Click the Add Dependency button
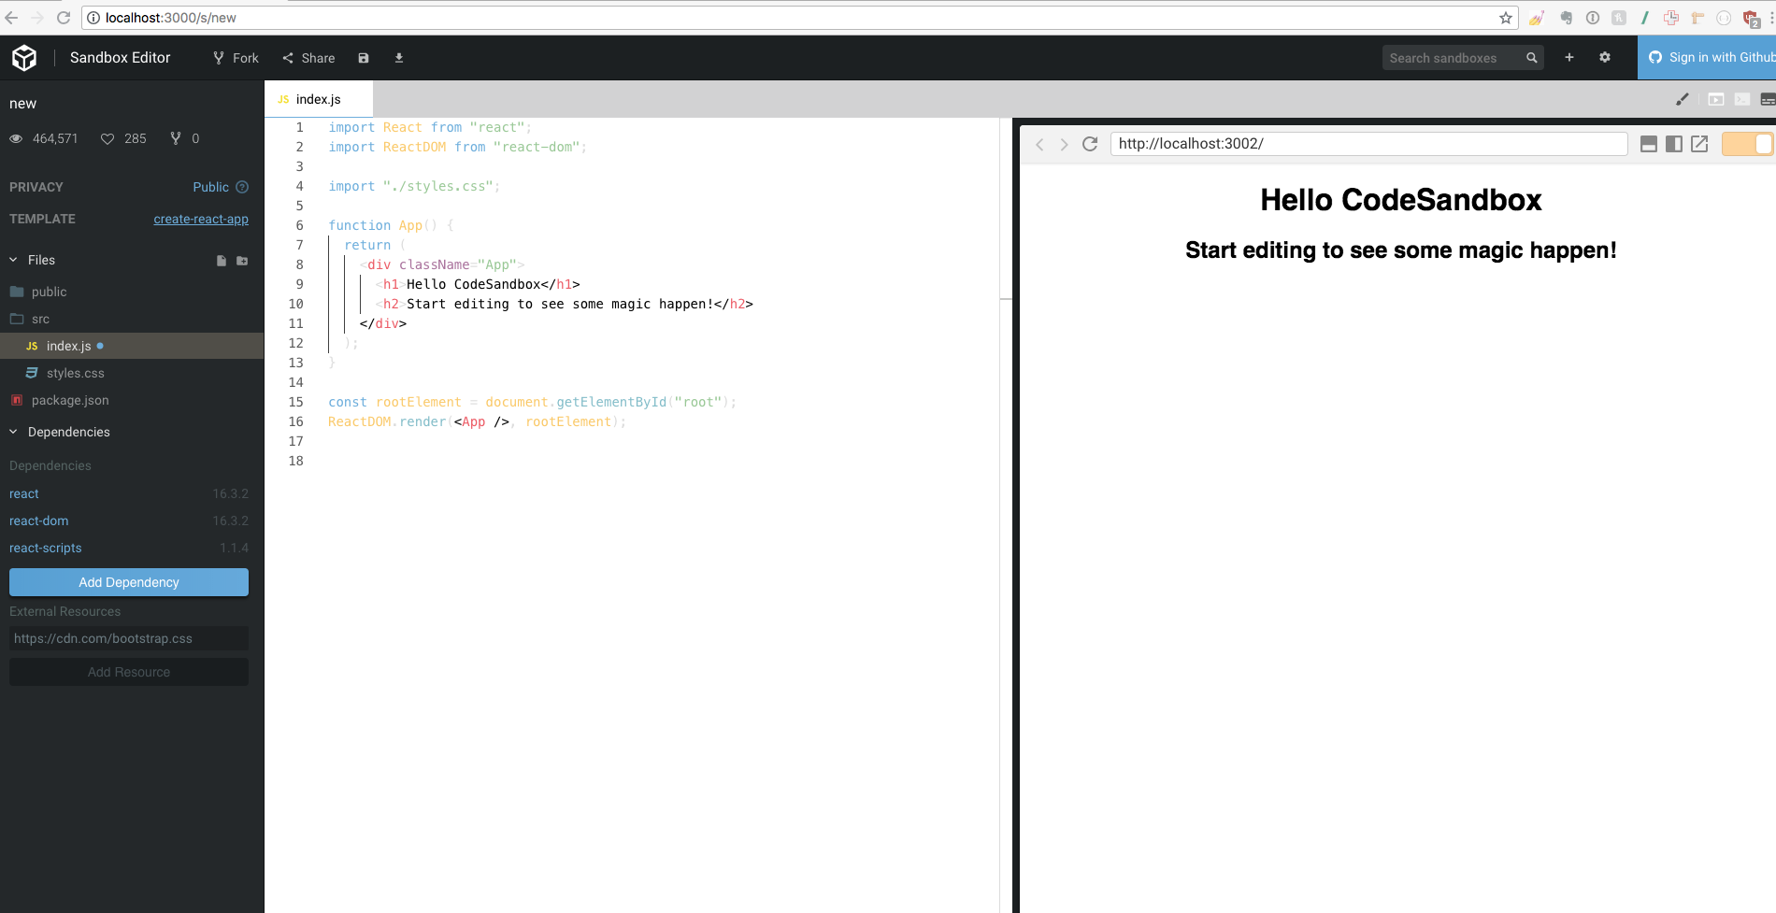Viewport: 1776px width, 913px height. pyautogui.click(x=129, y=582)
